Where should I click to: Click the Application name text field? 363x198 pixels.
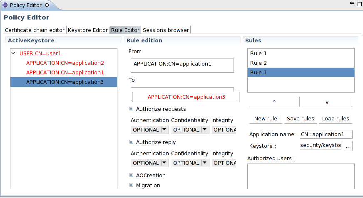click(x=326, y=134)
